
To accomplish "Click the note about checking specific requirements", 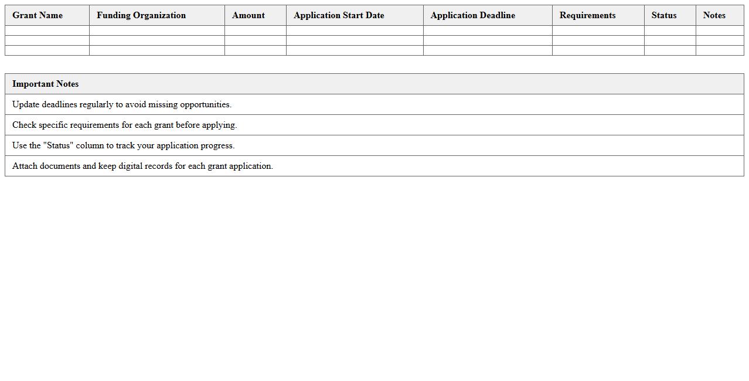I will (x=125, y=125).
